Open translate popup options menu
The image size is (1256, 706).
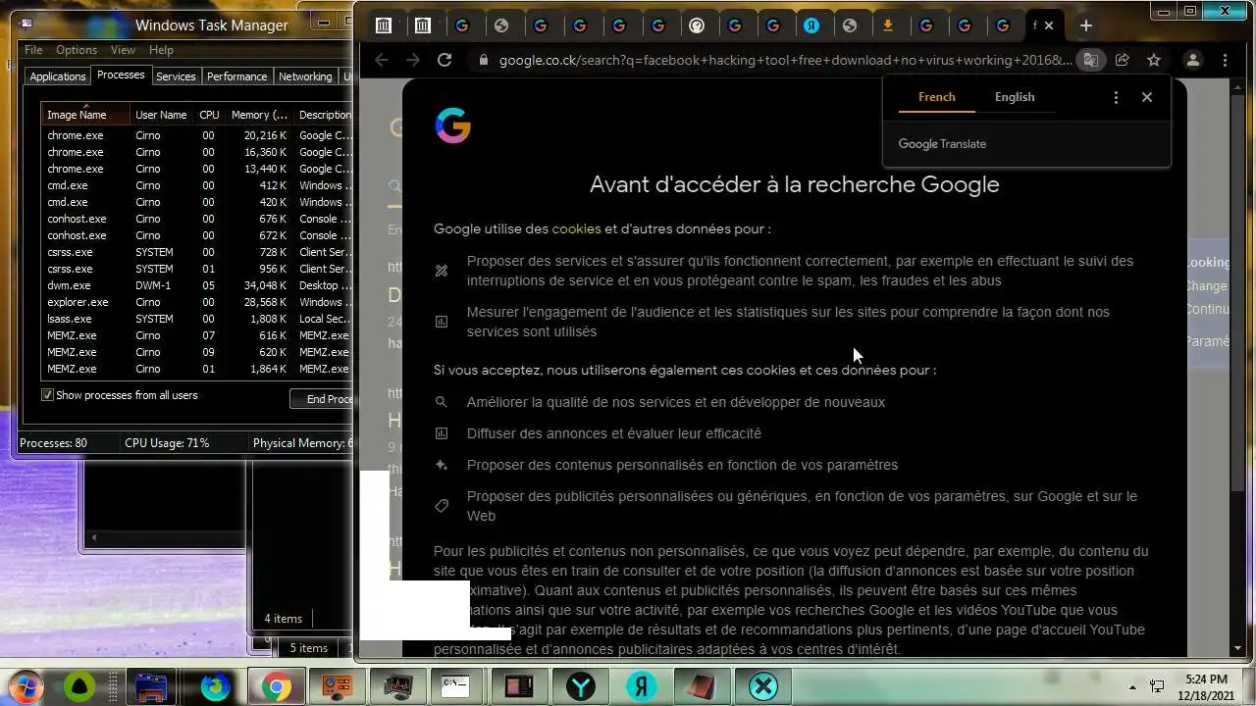click(1116, 97)
